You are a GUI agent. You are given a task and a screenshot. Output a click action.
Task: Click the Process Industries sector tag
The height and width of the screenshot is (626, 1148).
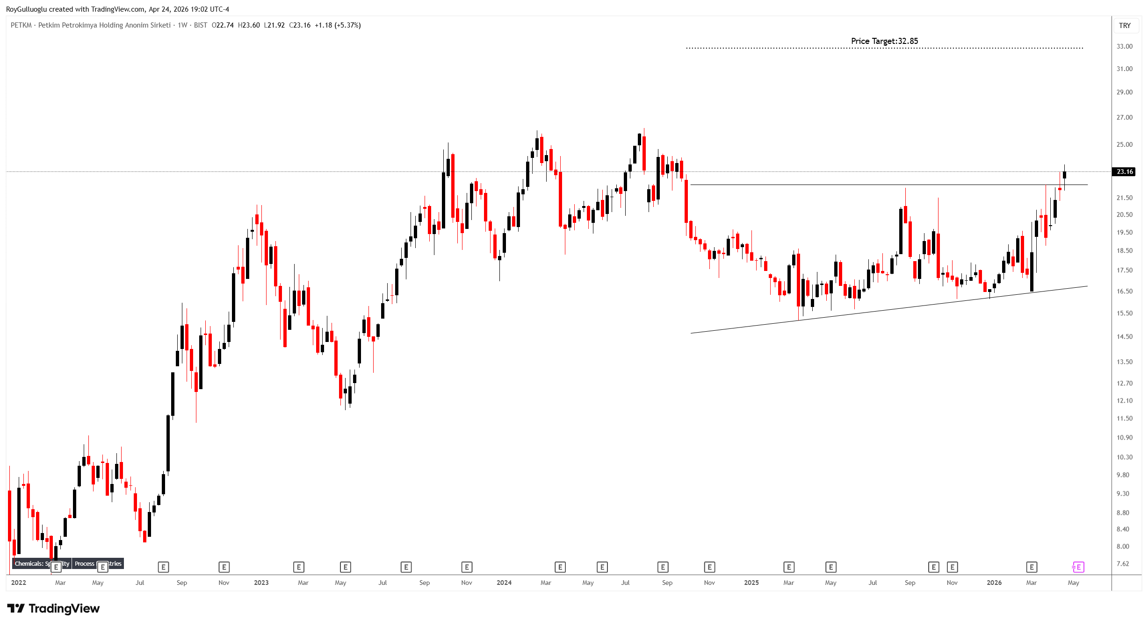[84, 563]
